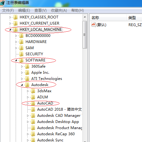Expand the Autodesk Desktop App key
The image size is (142, 142).
[28, 122]
